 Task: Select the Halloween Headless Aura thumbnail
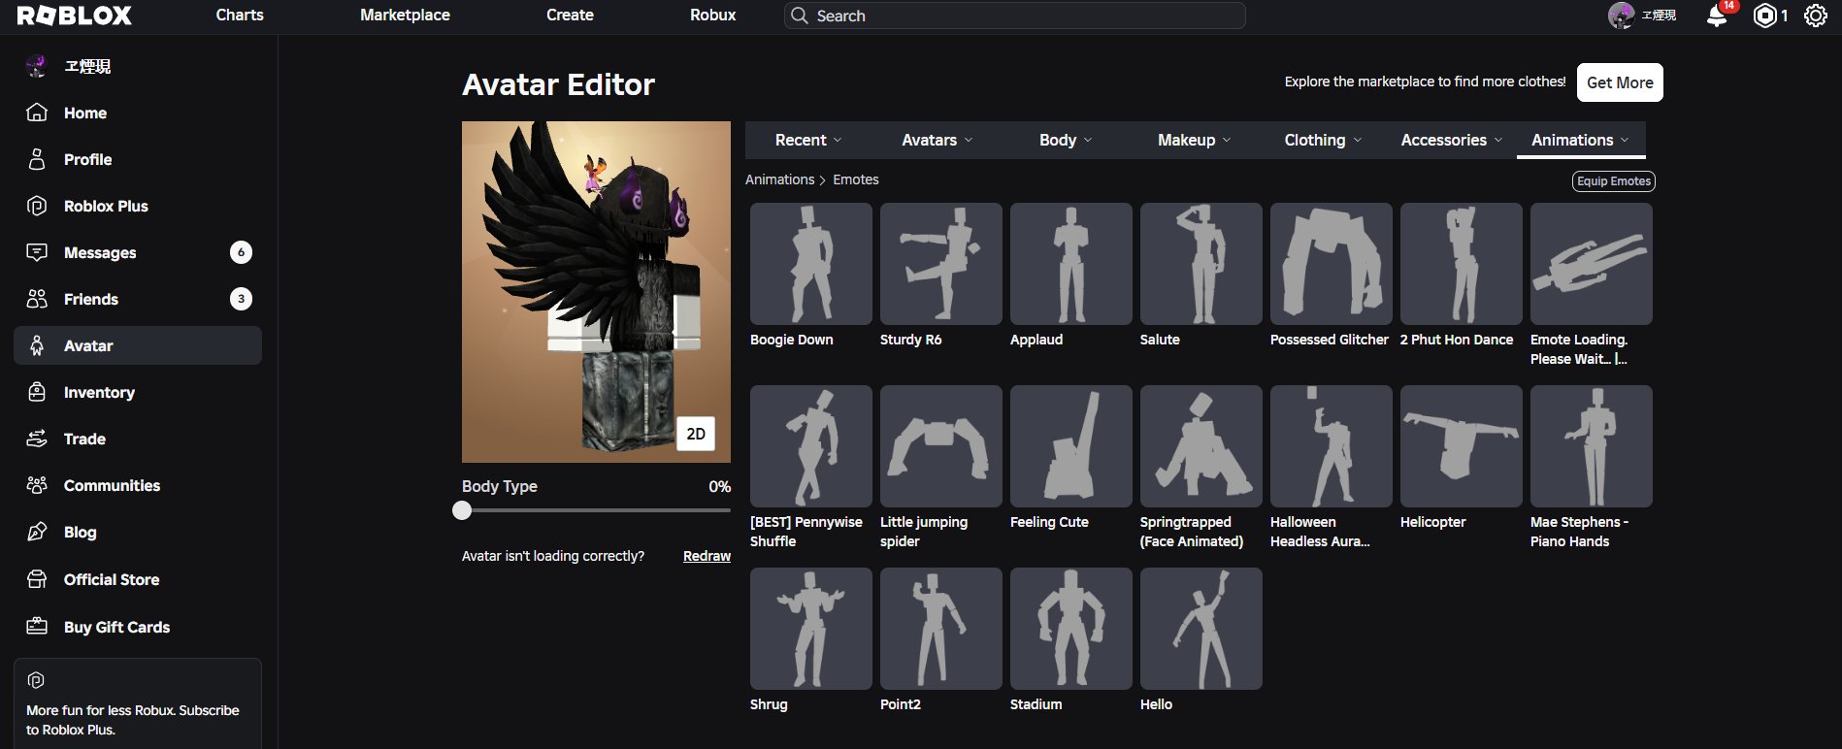1331,446
